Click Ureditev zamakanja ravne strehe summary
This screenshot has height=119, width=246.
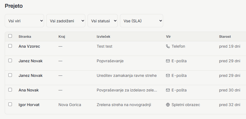tap(127, 75)
